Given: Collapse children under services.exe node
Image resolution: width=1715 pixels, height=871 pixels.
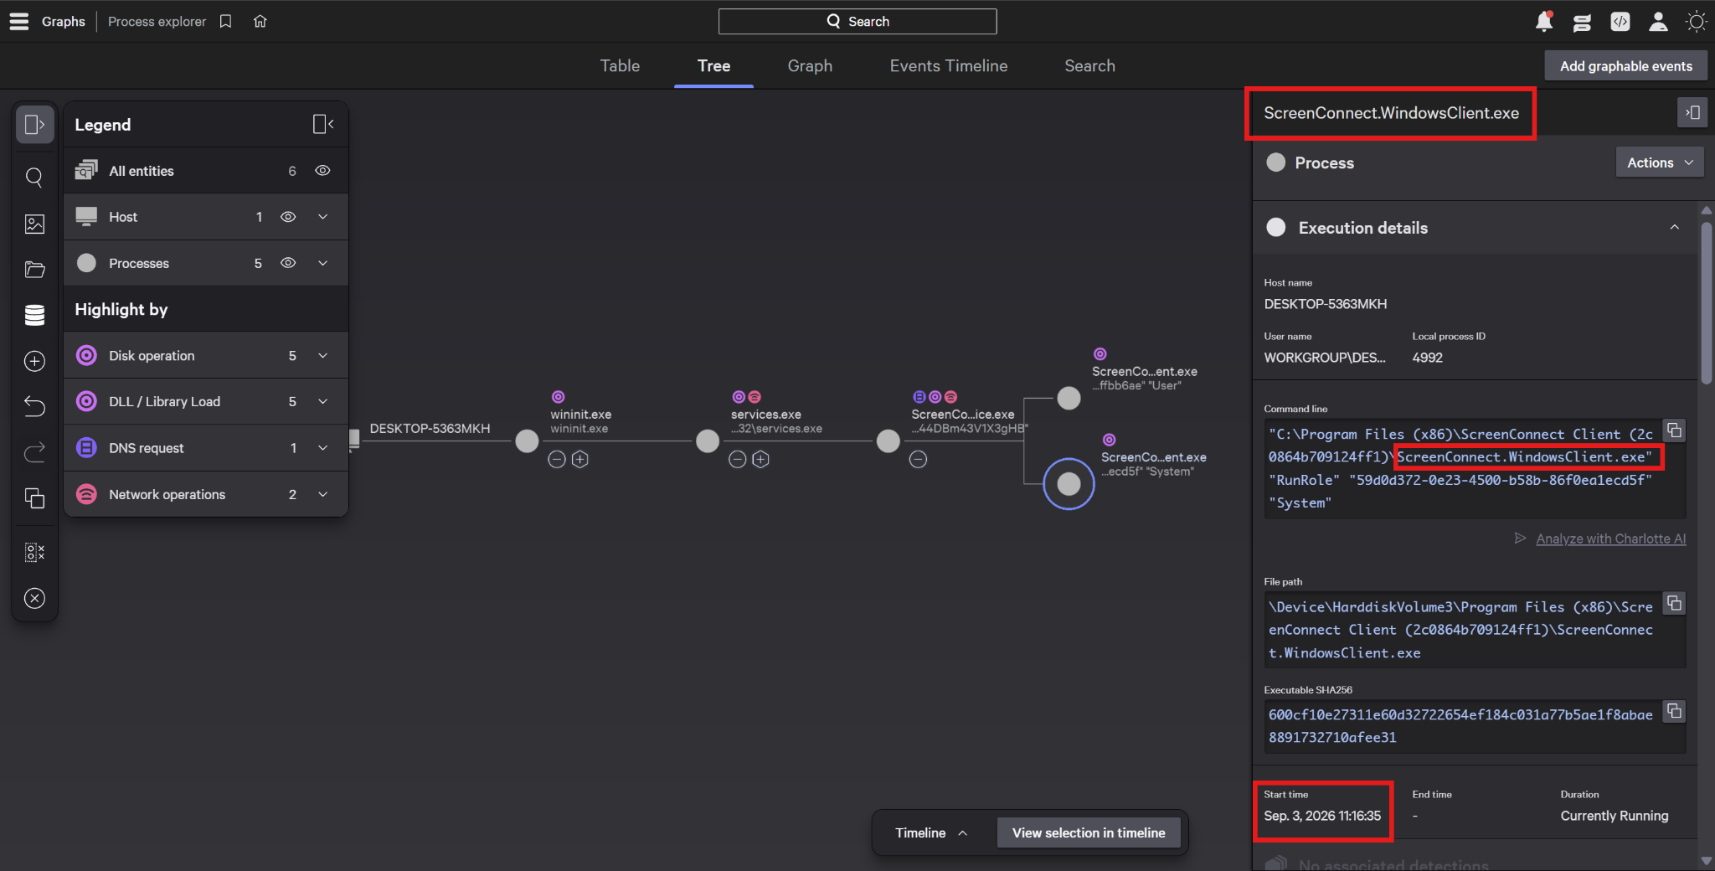Looking at the screenshot, I should pyautogui.click(x=738, y=459).
